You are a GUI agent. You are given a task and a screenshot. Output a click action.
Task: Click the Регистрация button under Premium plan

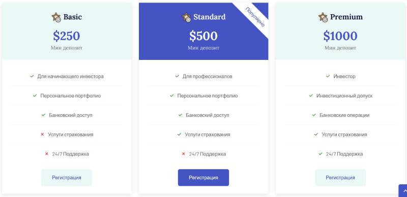pos(340,178)
